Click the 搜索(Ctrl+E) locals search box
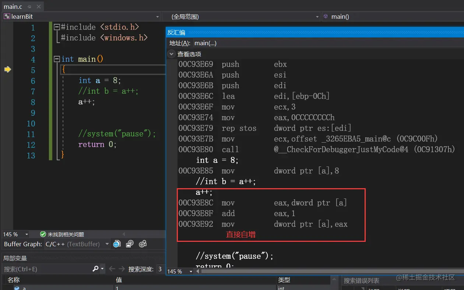The height and width of the screenshot is (290, 464). click(47, 269)
